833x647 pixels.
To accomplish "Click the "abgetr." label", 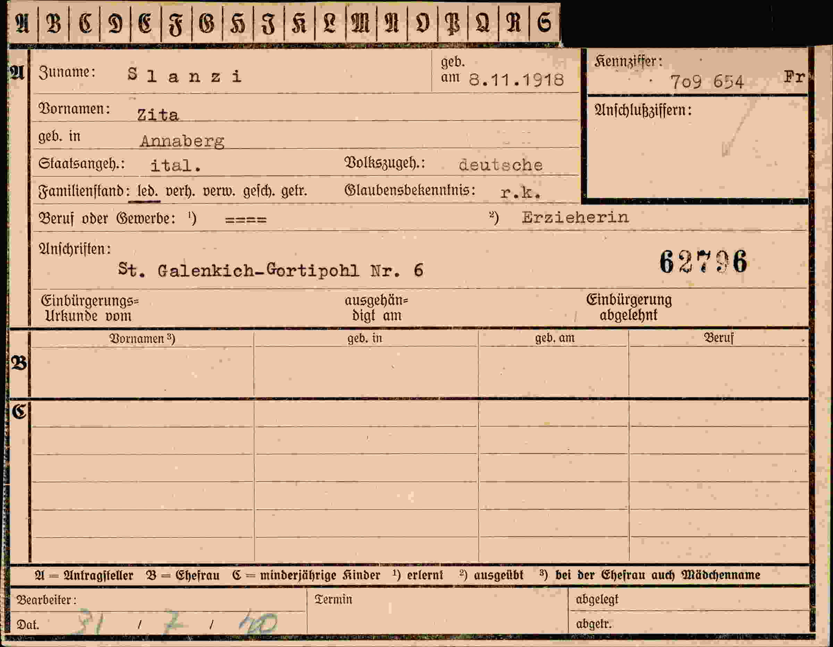I will (x=594, y=624).
